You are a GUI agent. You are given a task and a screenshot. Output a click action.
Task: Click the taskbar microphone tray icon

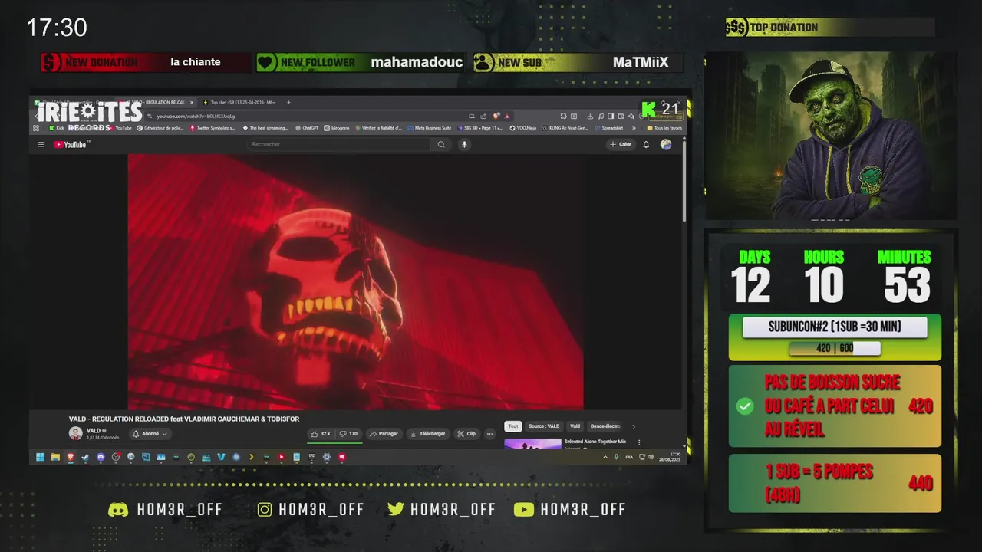coord(616,457)
